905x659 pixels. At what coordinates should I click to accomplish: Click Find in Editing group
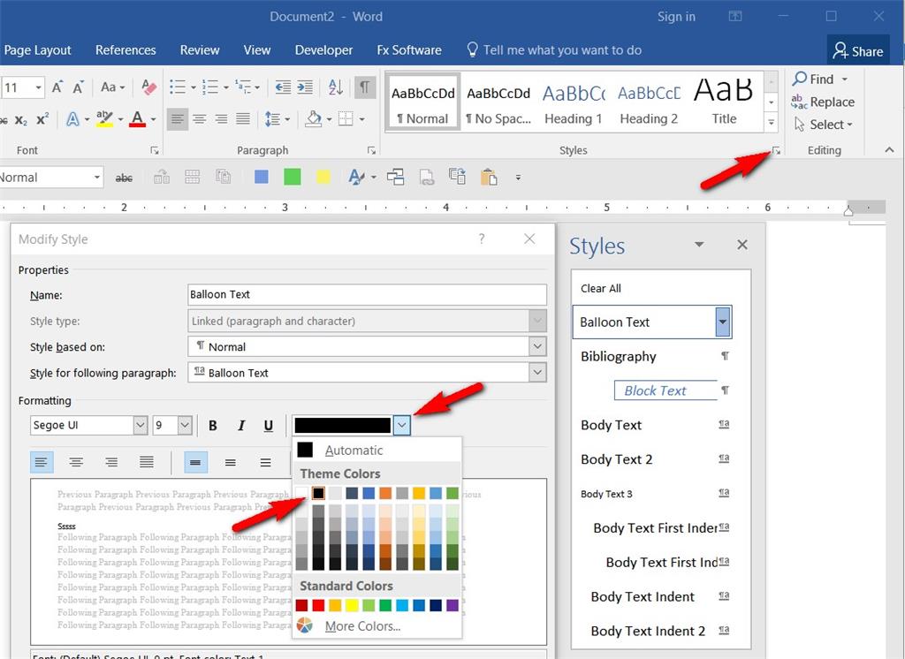click(821, 79)
